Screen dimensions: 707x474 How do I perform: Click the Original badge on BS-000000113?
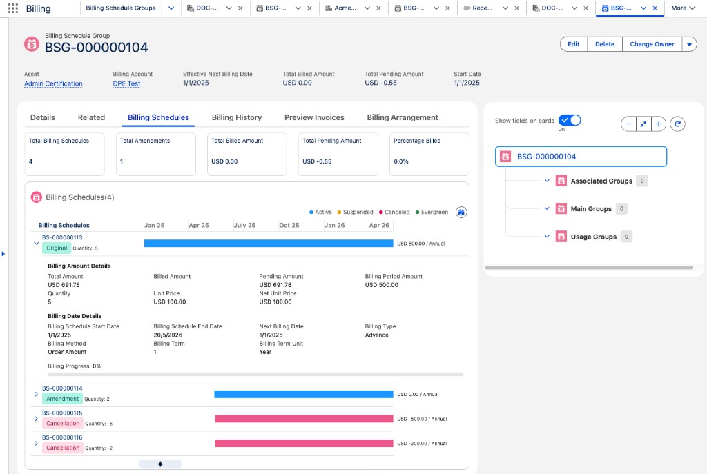[x=57, y=248]
